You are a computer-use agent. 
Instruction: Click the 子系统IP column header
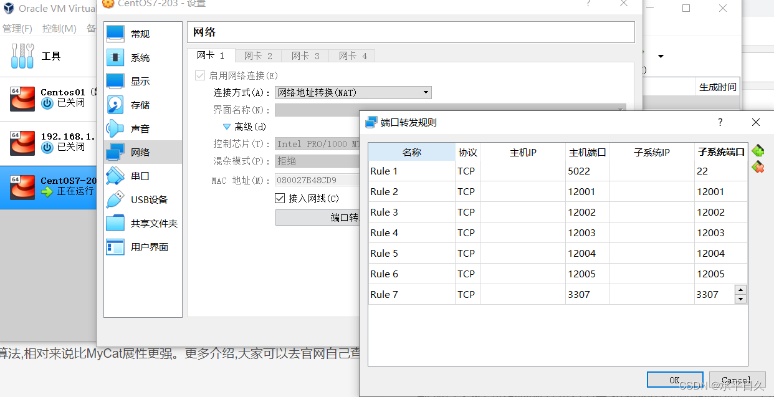click(x=652, y=152)
